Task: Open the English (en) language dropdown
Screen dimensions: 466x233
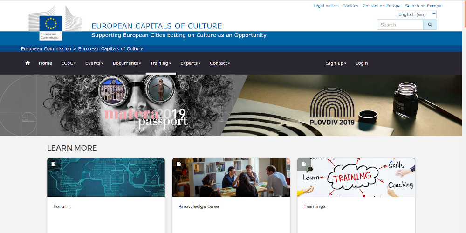Action: (x=417, y=14)
